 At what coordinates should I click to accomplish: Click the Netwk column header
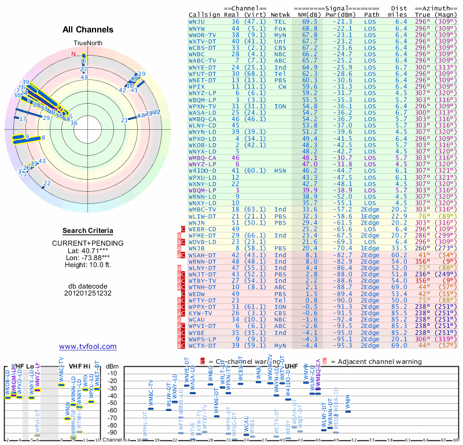(x=281, y=15)
